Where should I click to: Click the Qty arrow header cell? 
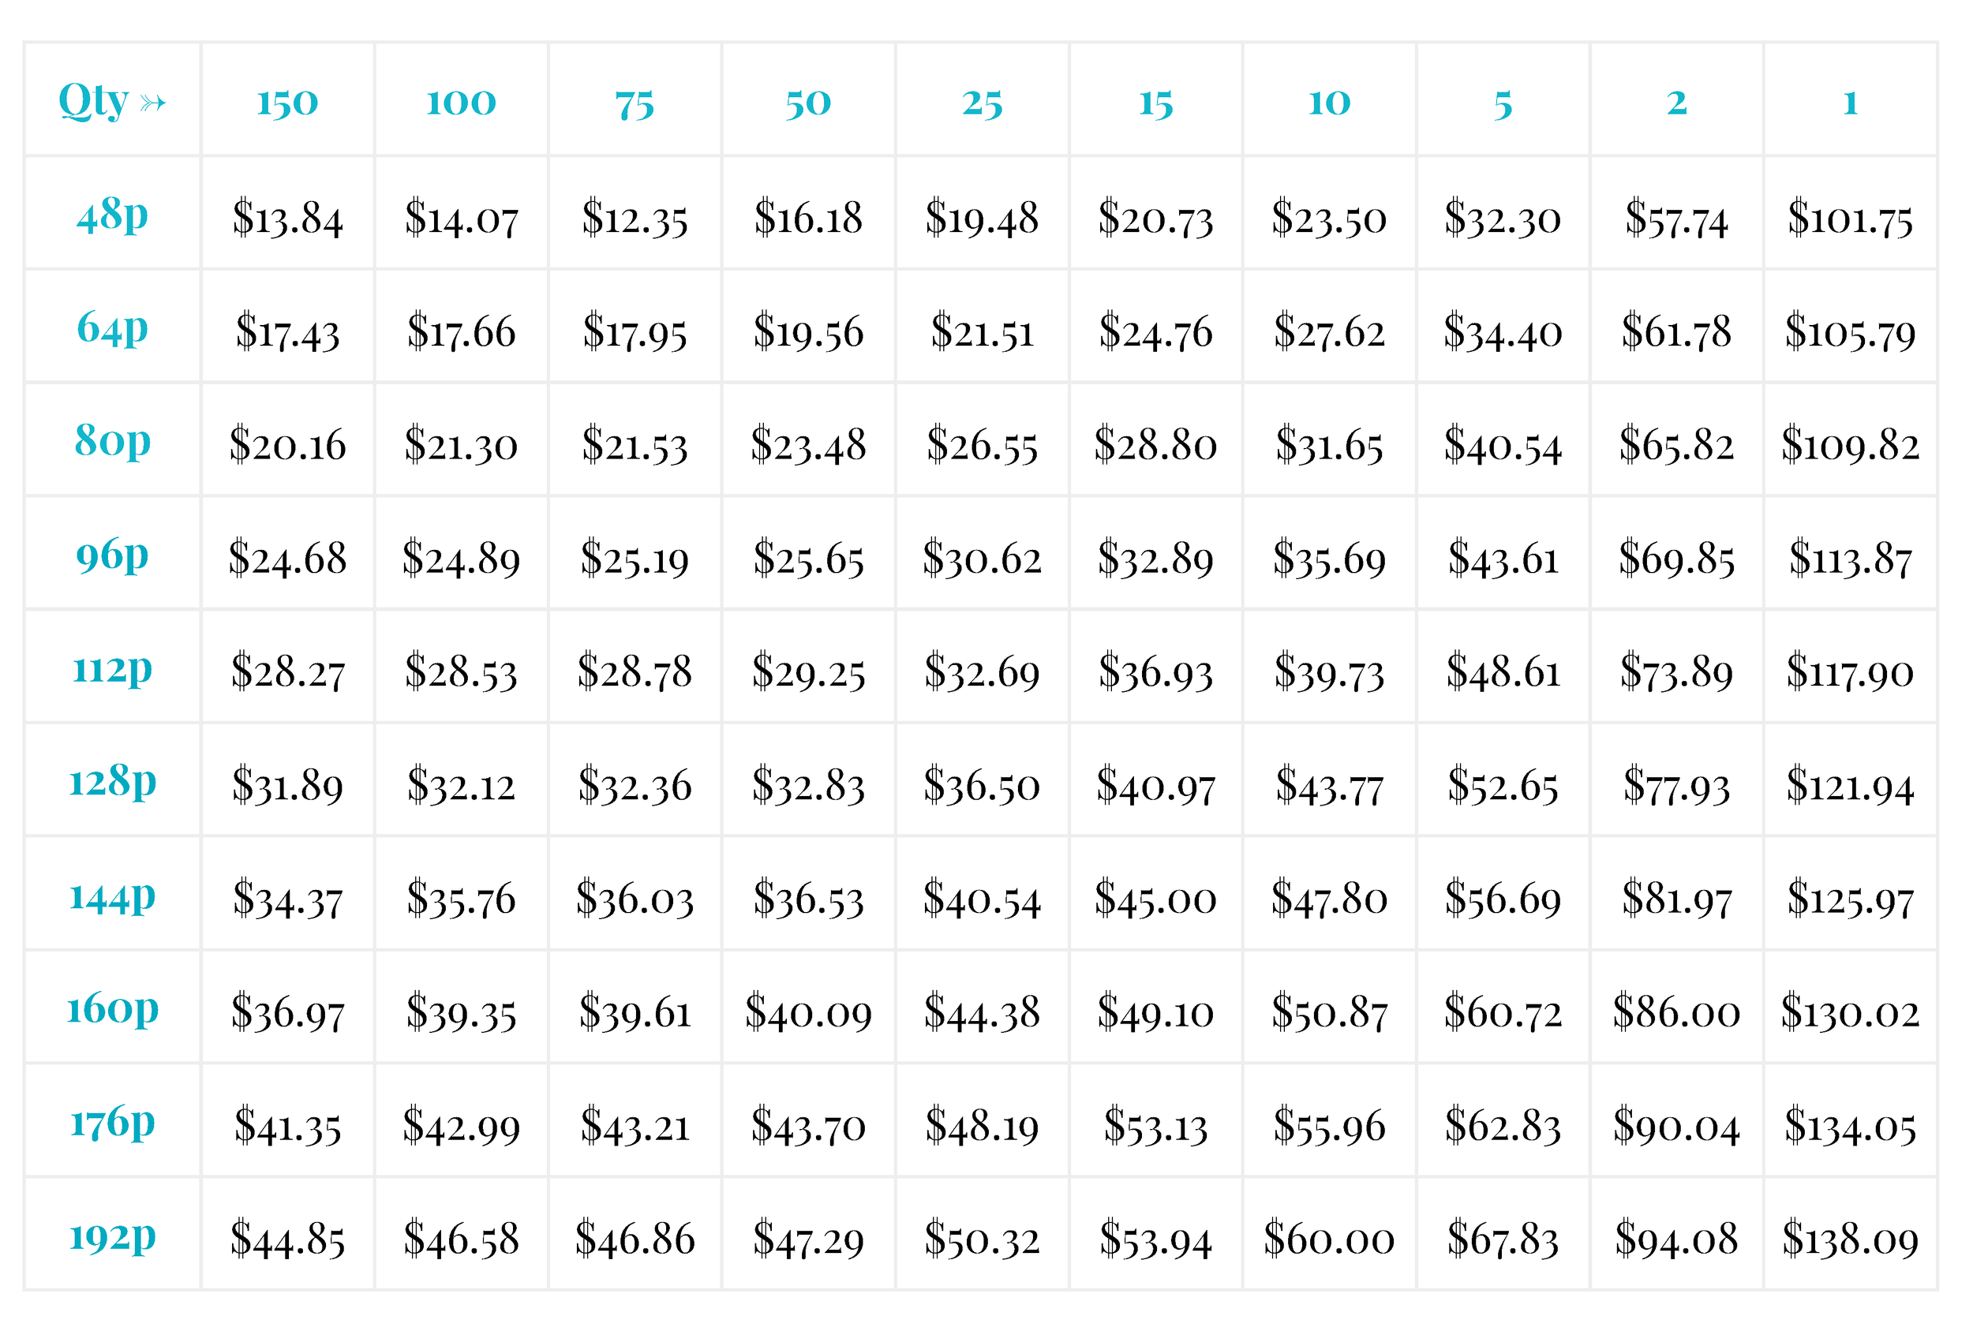(x=113, y=101)
